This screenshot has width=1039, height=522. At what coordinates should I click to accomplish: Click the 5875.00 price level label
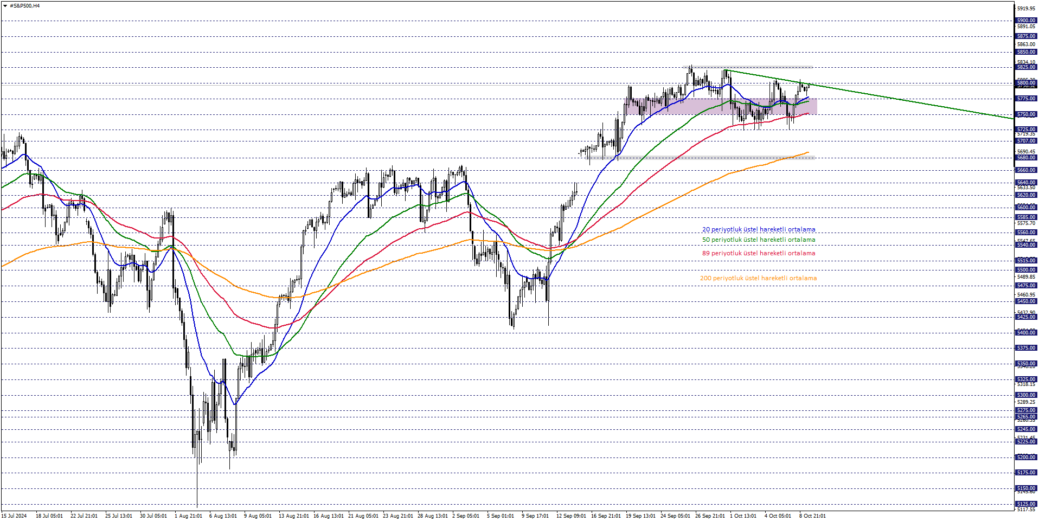tap(1026, 36)
